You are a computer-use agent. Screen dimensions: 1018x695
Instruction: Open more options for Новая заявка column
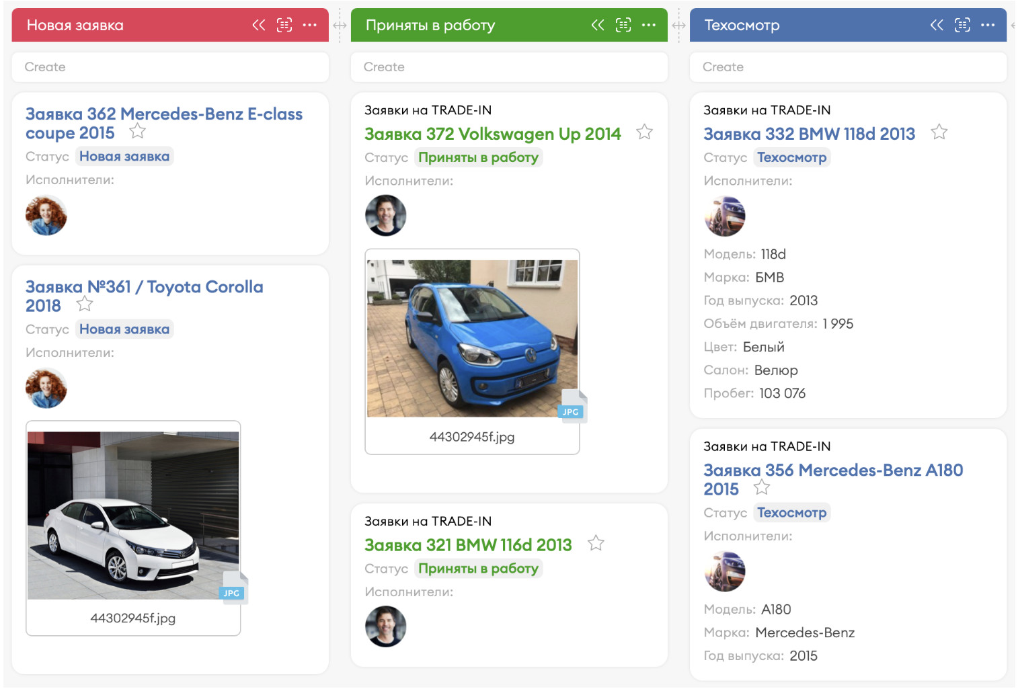(x=310, y=26)
